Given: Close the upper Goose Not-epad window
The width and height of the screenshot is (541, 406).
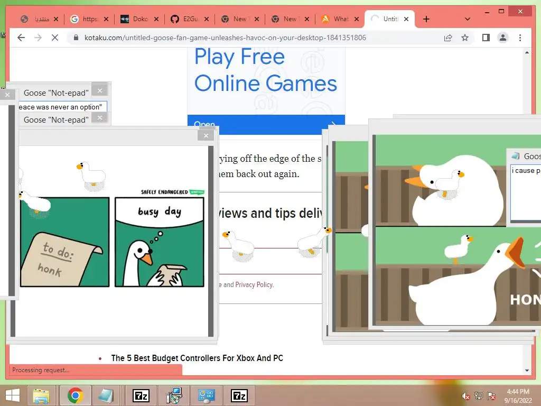Looking at the screenshot, I should click(x=100, y=91).
